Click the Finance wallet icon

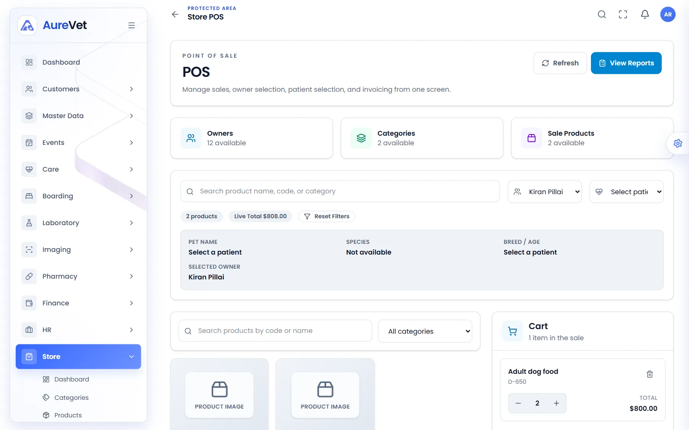pyautogui.click(x=29, y=303)
